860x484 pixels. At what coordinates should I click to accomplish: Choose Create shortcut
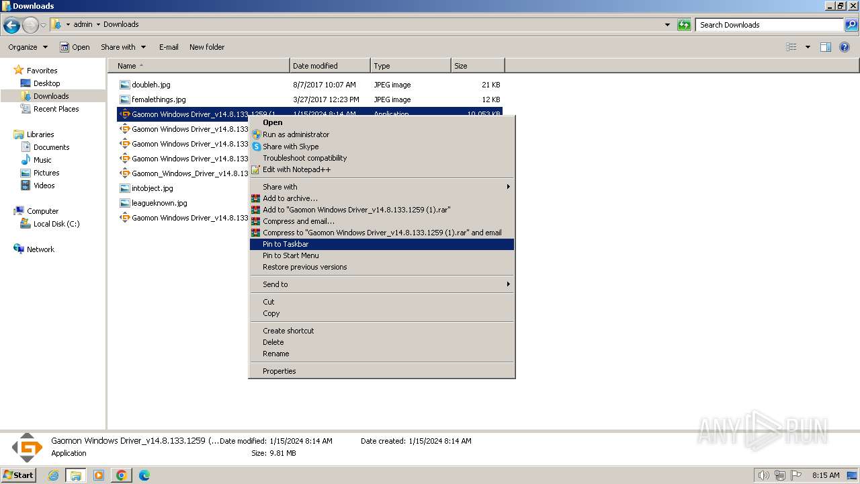click(382, 331)
